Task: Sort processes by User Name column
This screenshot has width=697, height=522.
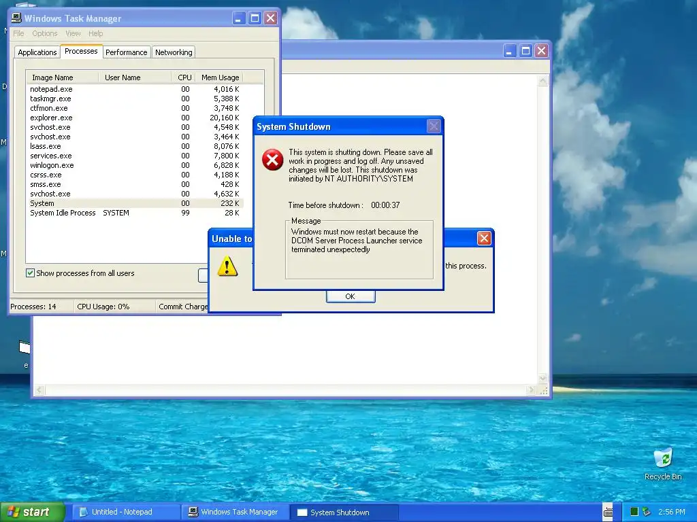Action: pos(135,77)
